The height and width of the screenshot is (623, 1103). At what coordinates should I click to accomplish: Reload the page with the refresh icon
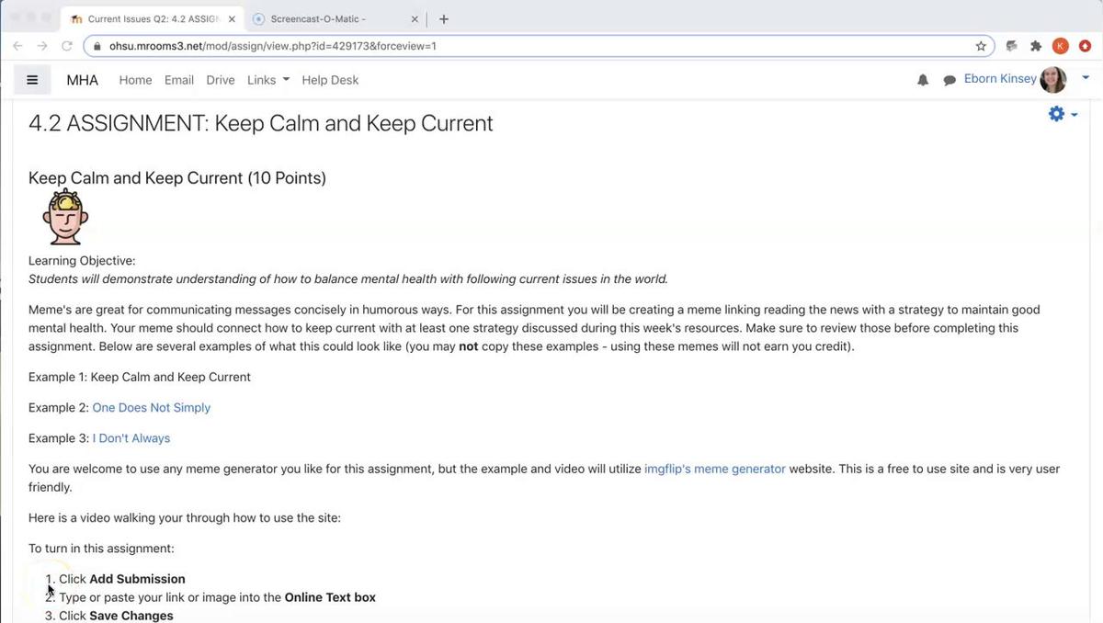[x=66, y=45]
